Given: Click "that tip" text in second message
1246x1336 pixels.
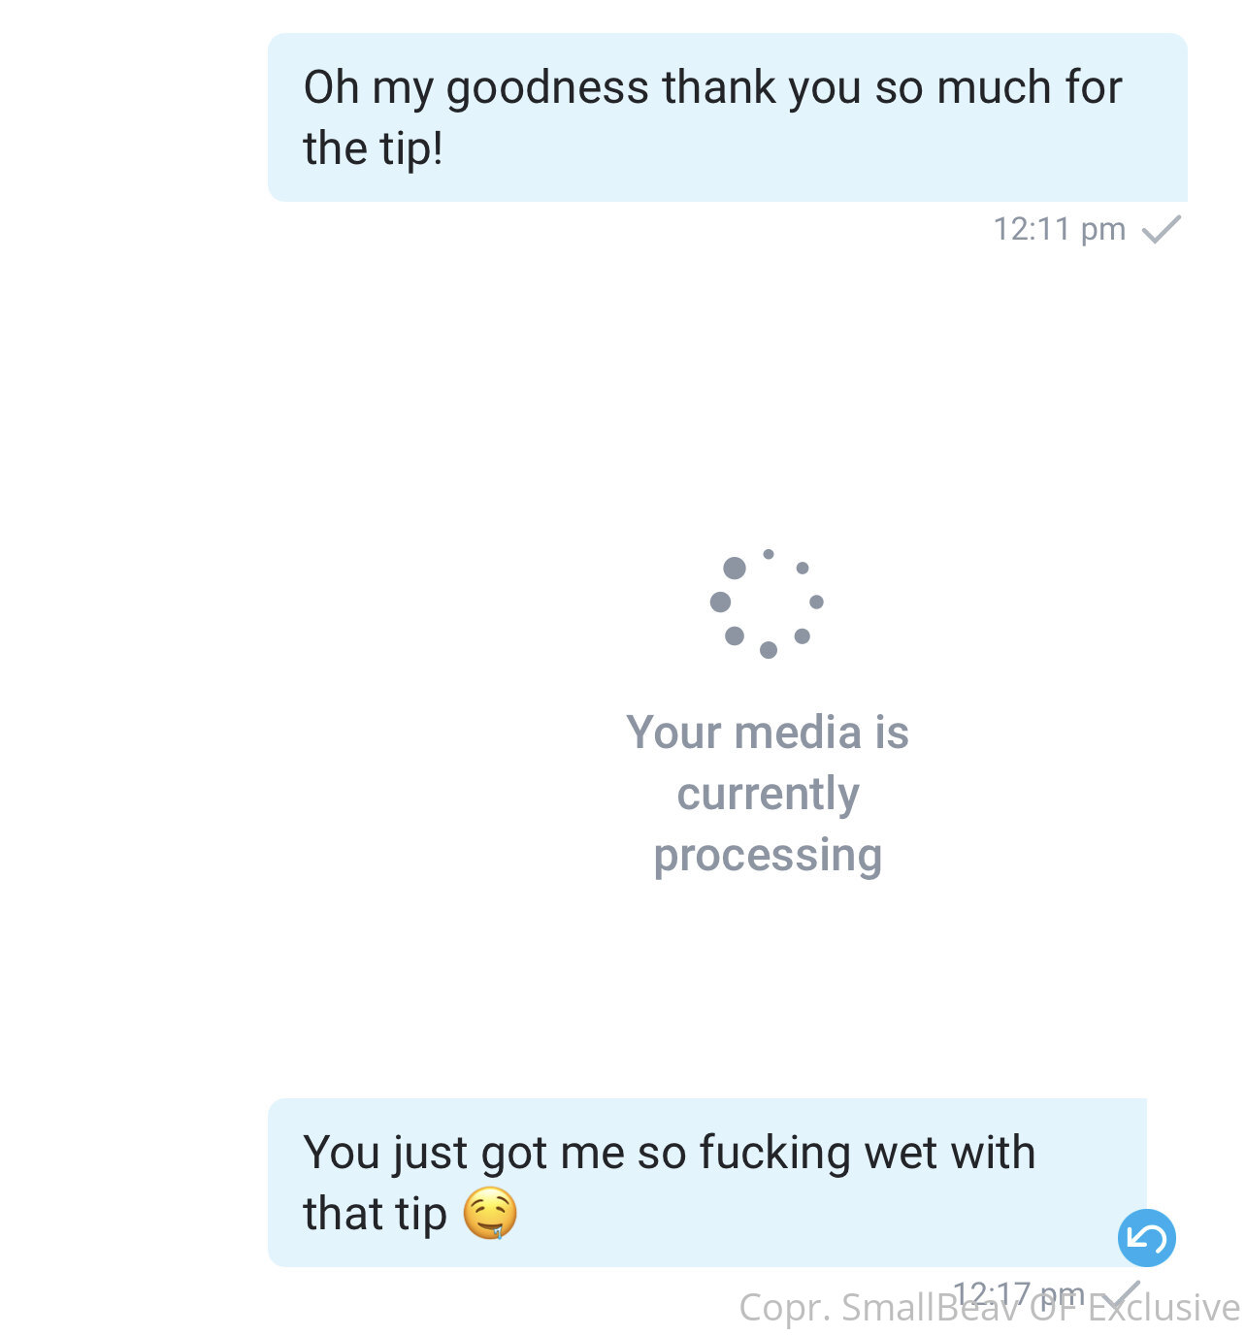Looking at the screenshot, I should (x=375, y=1213).
